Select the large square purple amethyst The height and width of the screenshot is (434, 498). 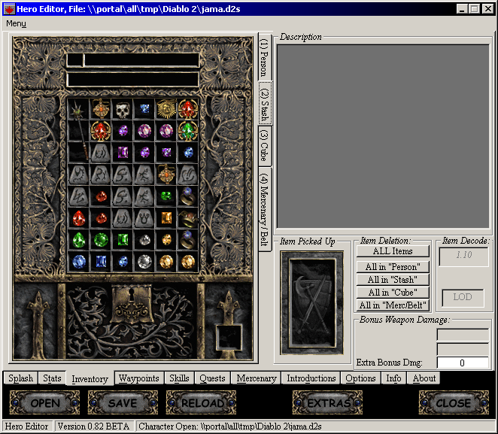point(123,153)
